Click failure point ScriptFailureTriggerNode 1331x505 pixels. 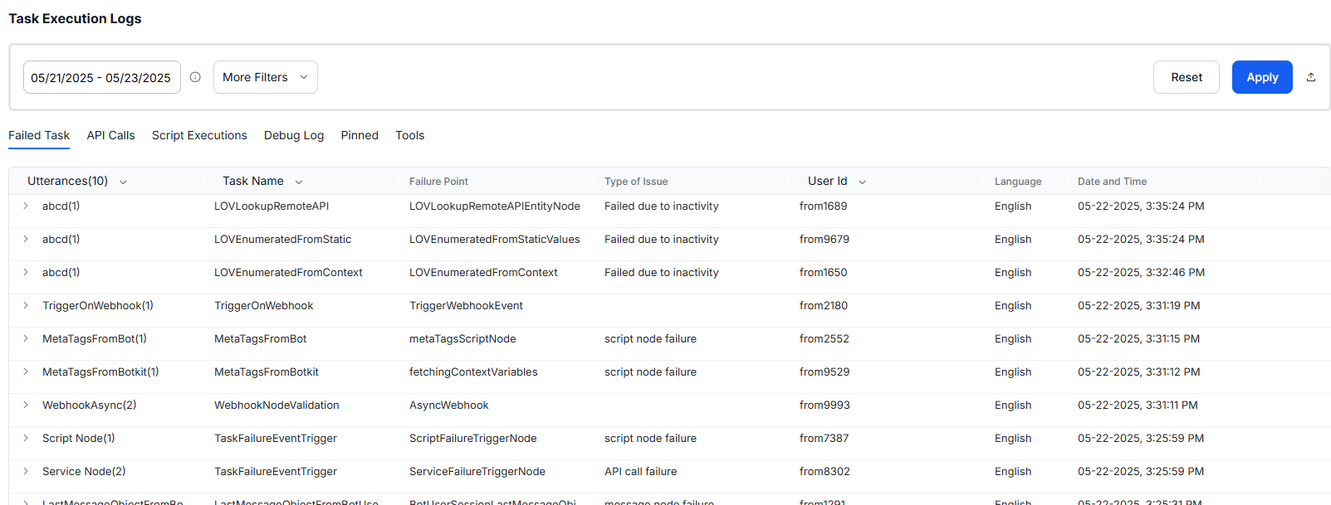point(473,438)
